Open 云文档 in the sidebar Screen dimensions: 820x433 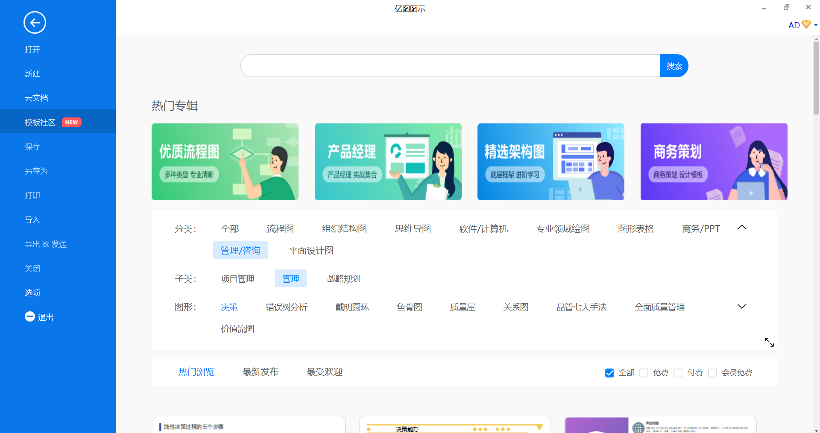pos(36,98)
